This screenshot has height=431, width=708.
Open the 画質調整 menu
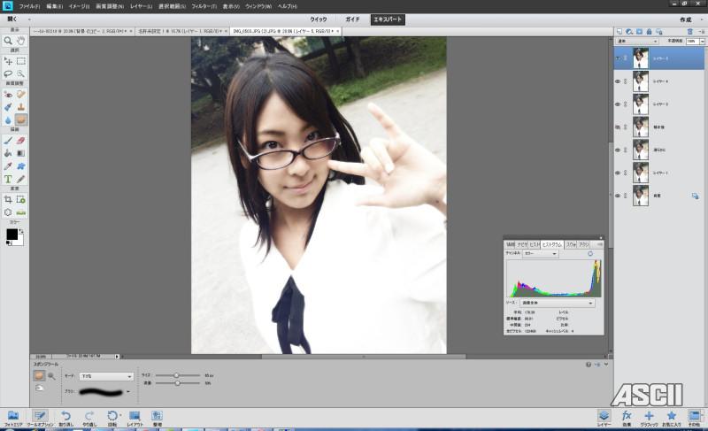pos(110,6)
